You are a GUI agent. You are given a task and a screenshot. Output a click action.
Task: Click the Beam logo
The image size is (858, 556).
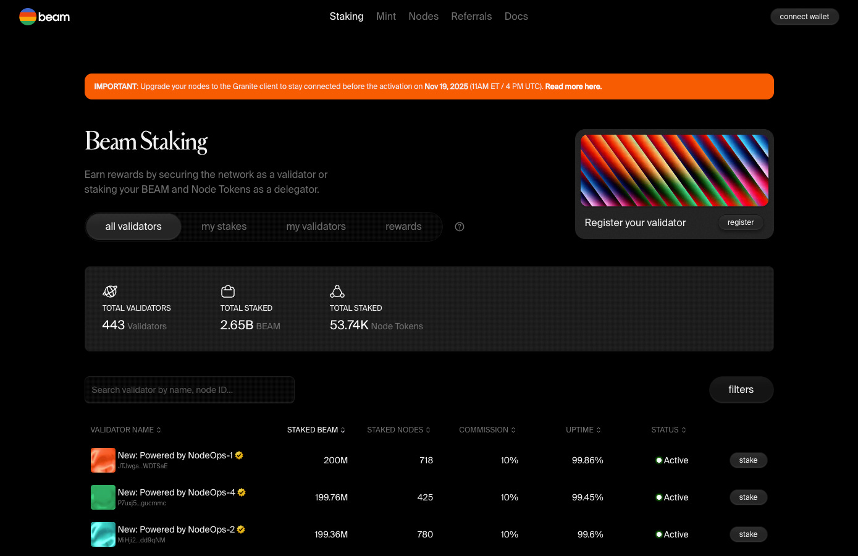pos(44,17)
